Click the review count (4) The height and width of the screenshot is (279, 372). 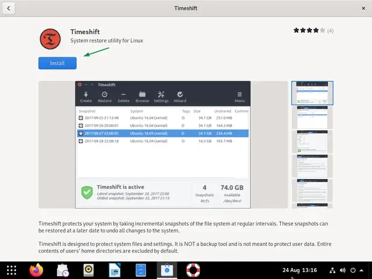(330, 31)
